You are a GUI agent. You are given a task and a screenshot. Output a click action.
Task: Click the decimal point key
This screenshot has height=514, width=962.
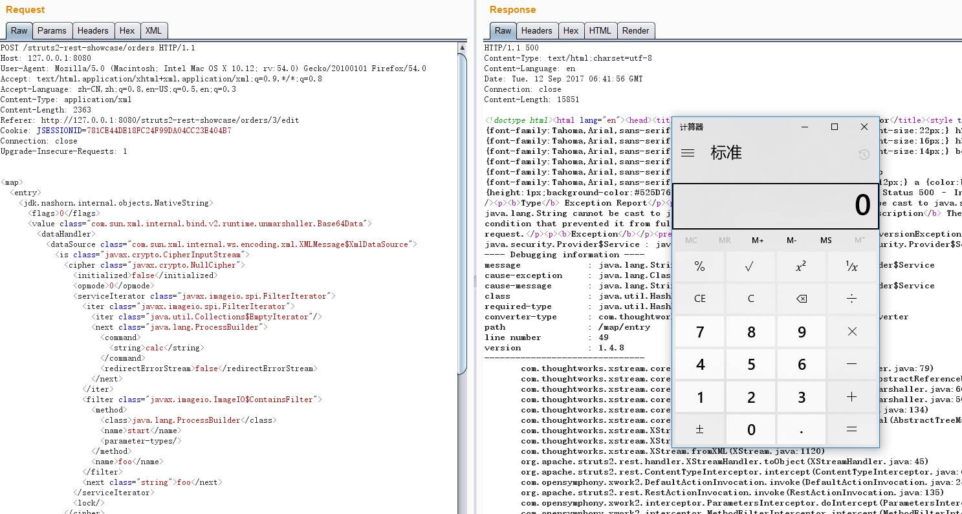(x=801, y=429)
